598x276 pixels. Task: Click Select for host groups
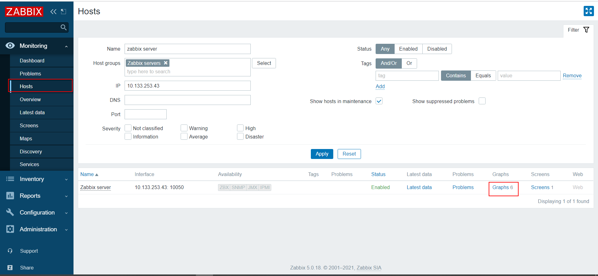click(264, 63)
